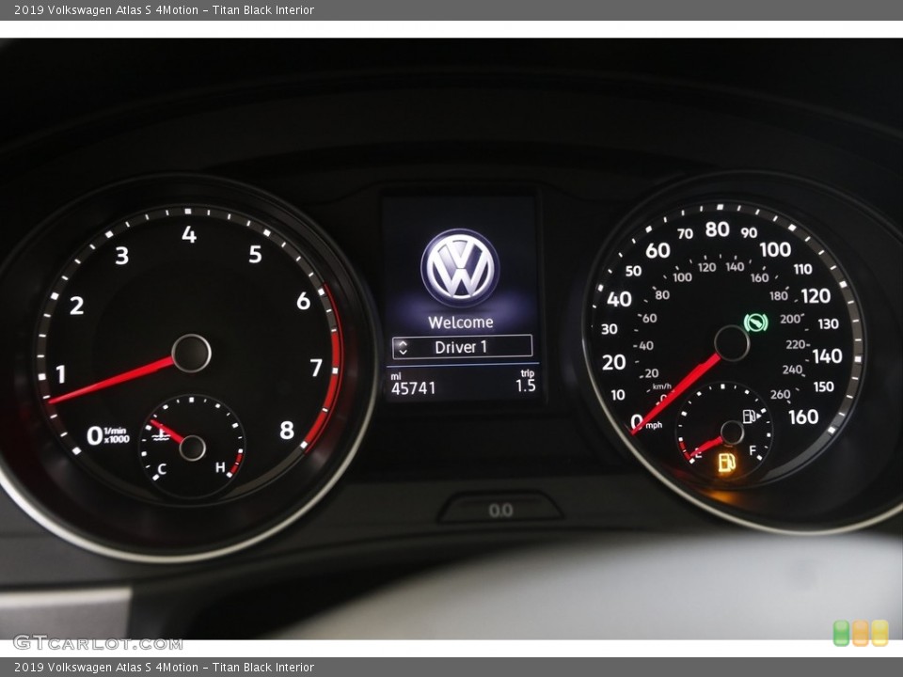Click the H mark on temperature gauge

click(x=220, y=467)
